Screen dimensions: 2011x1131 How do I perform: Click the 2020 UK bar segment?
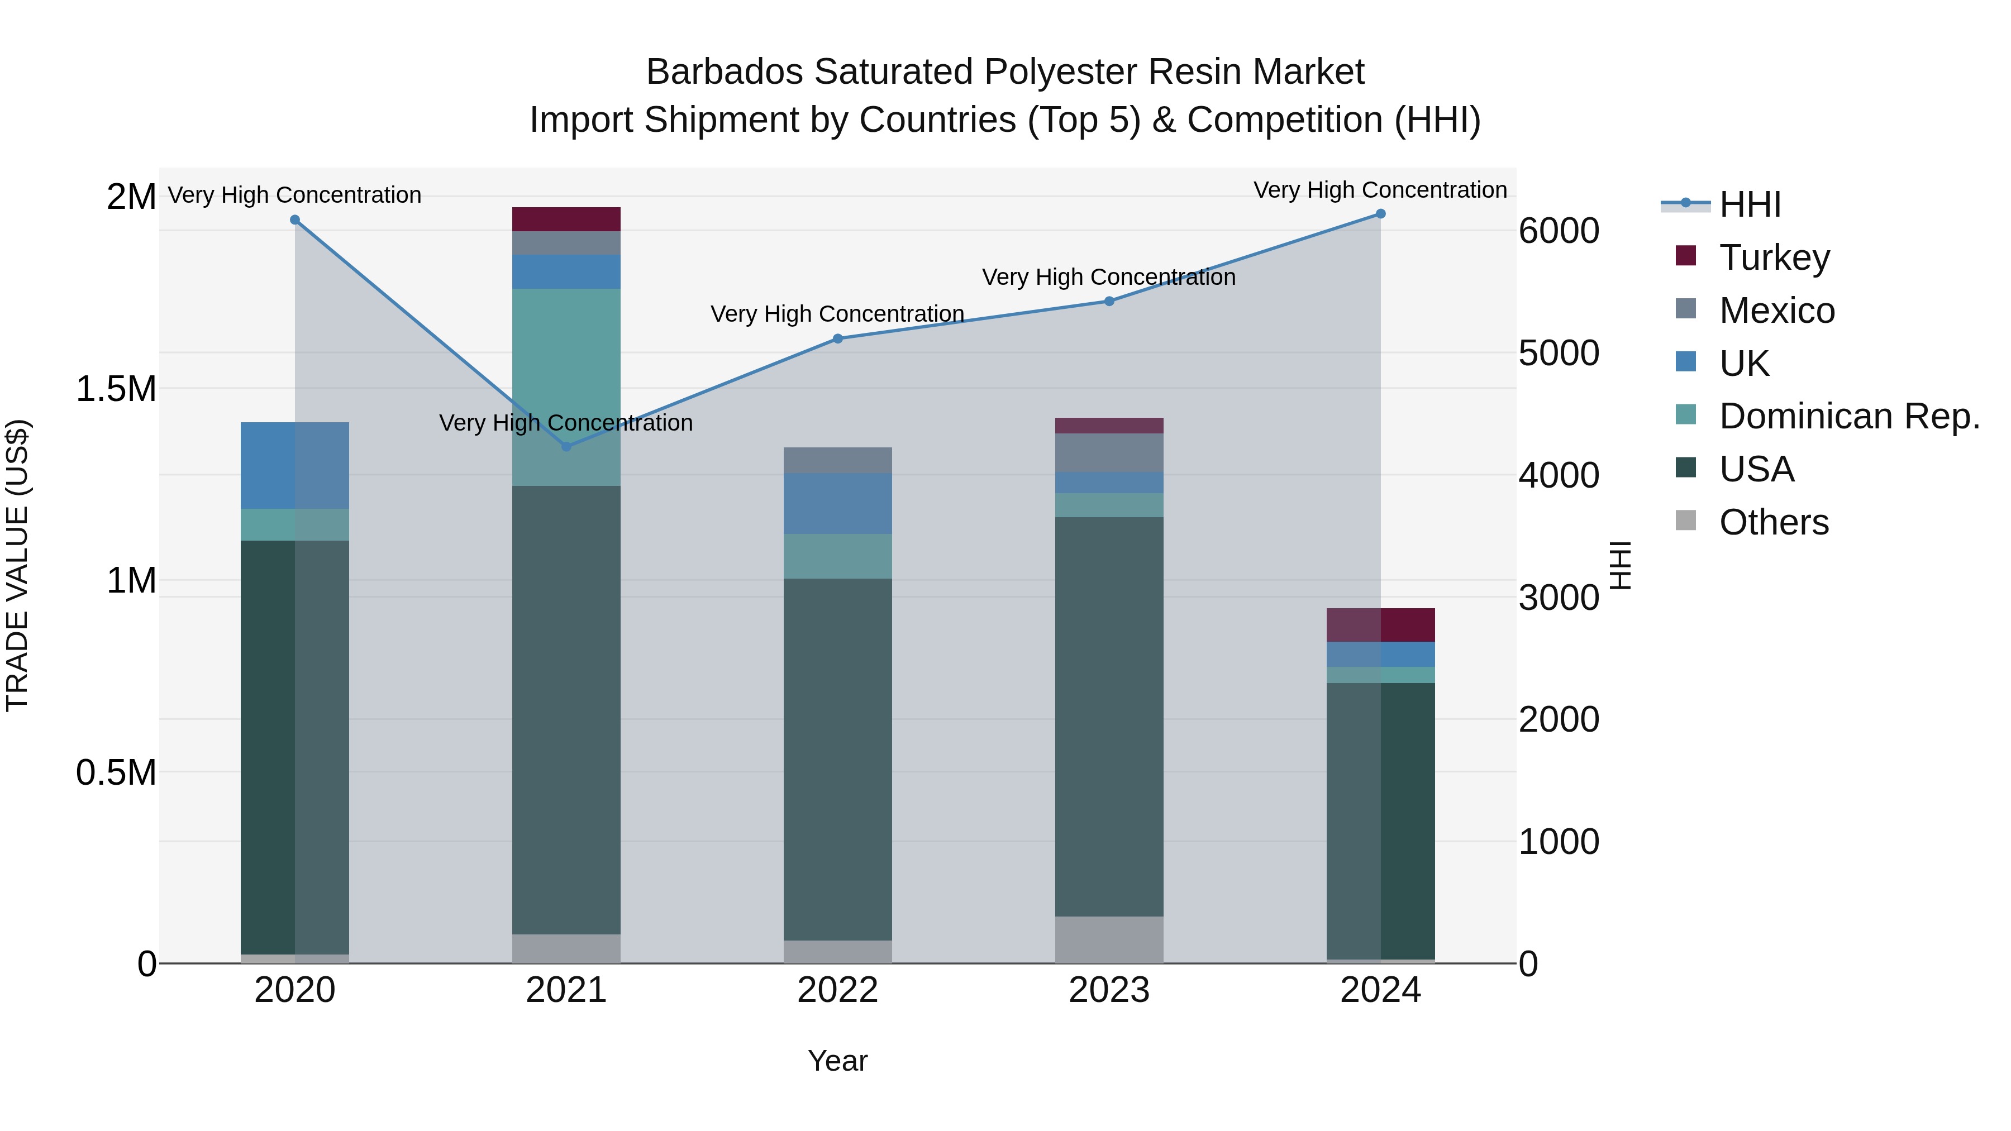tap(295, 466)
